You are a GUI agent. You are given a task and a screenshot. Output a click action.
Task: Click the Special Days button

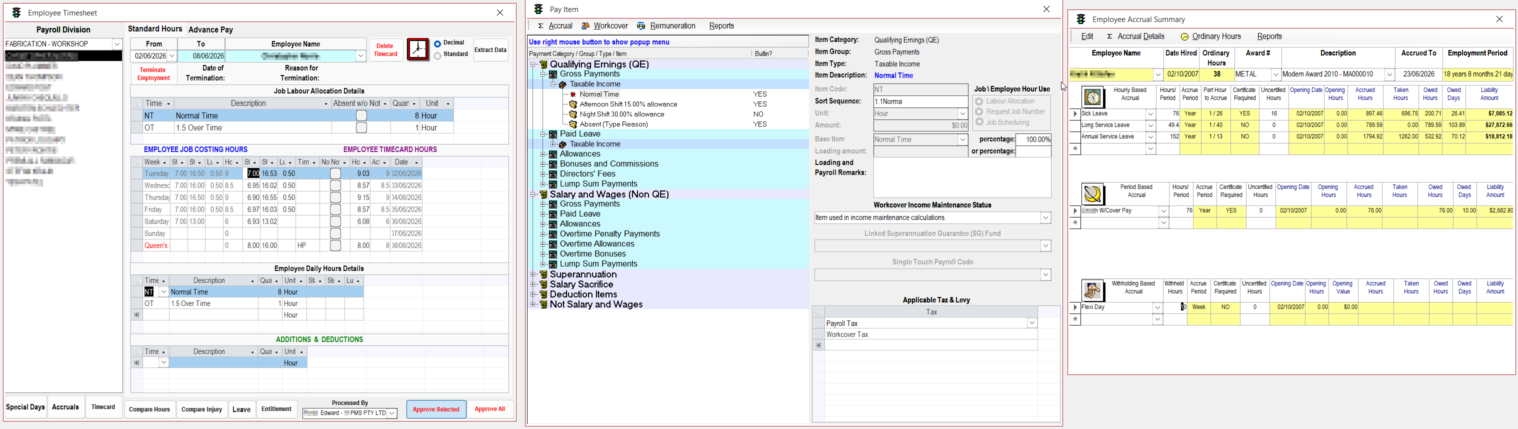point(25,407)
